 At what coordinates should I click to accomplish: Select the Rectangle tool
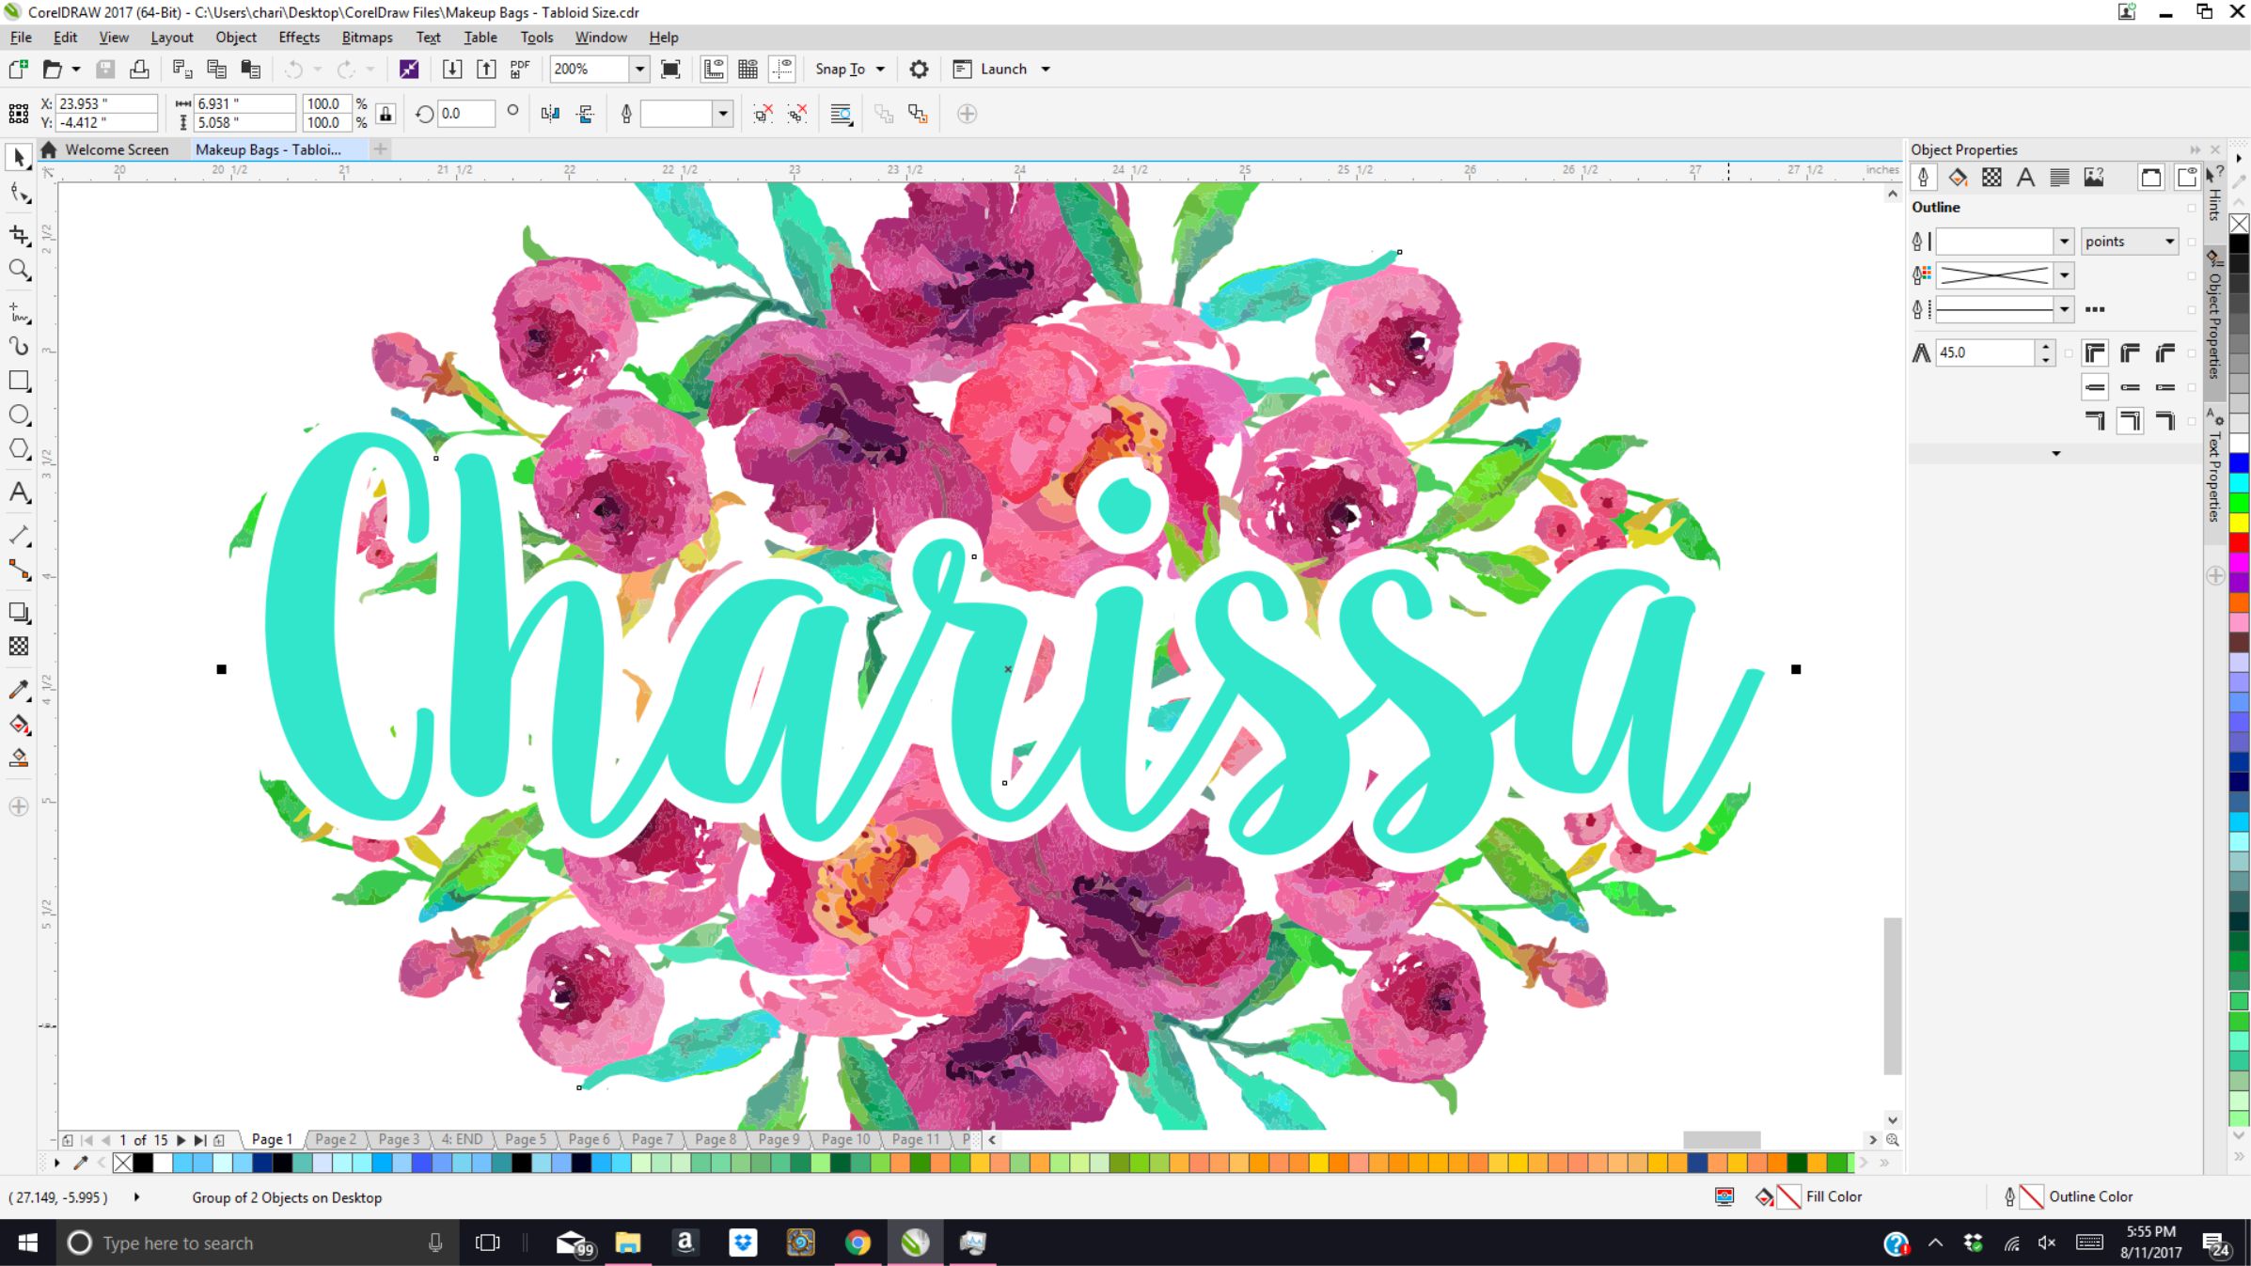tap(19, 381)
